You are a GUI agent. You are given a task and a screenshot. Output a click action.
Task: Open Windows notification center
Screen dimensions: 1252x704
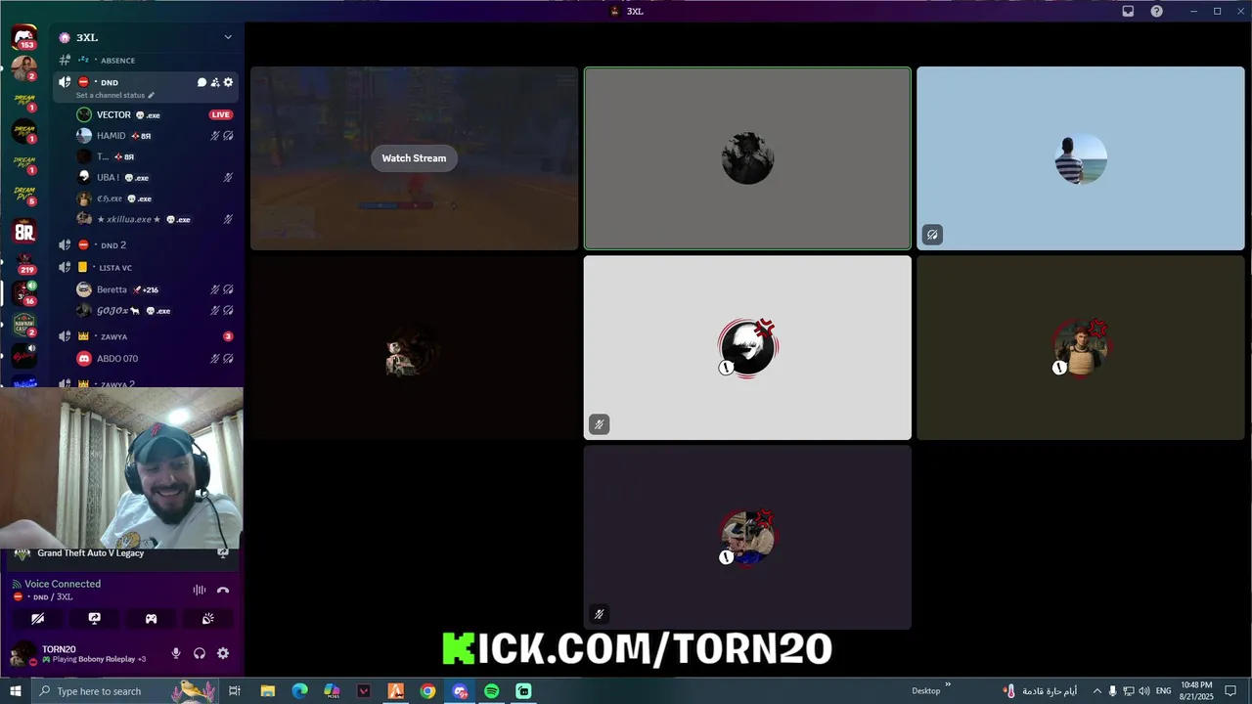click(x=1230, y=691)
